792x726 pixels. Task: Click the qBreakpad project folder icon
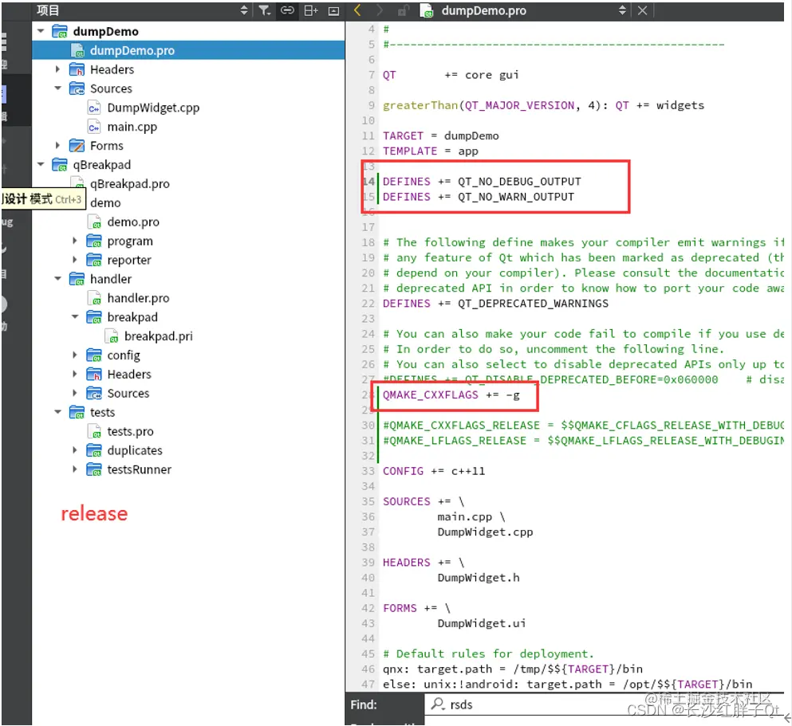60,164
